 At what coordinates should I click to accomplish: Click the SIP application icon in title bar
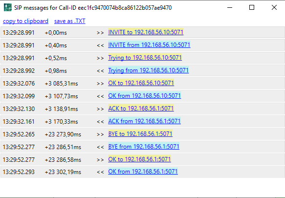click(8, 8)
